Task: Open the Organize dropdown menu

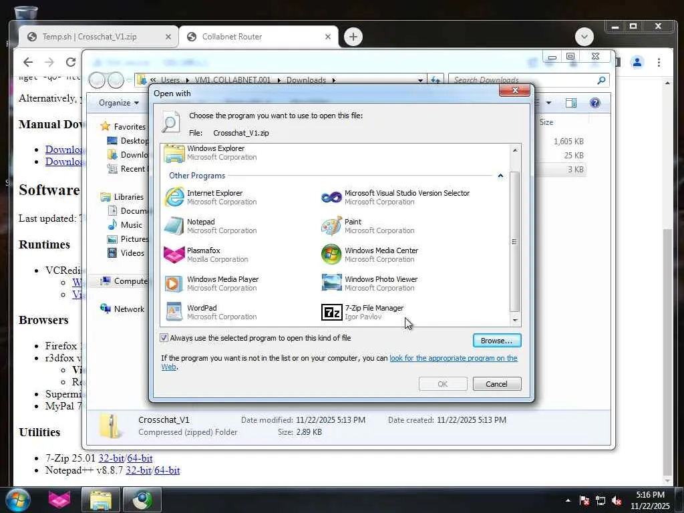Action: tap(118, 102)
